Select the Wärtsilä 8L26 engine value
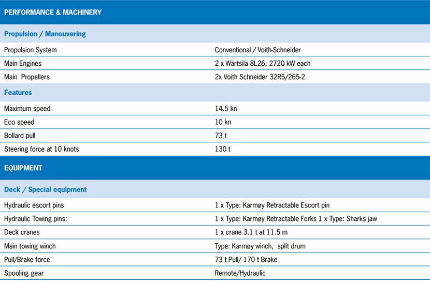430x281 pixels. tap(263, 64)
